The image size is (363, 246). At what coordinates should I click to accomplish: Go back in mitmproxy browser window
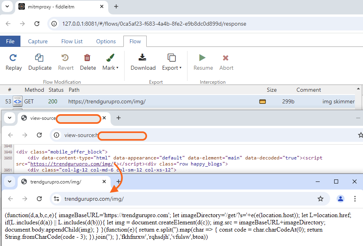(x=8, y=24)
